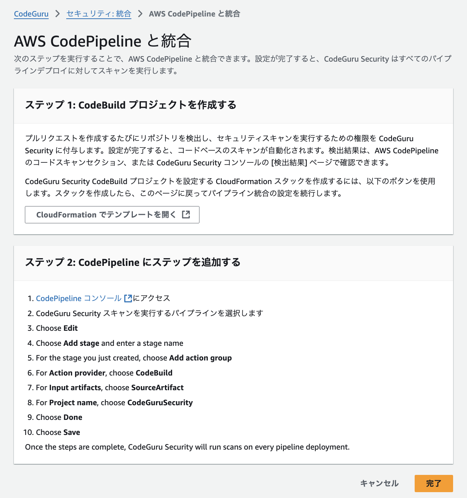Select list item 10, Choose Save
This screenshot has width=467, height=498.
pyautogui.click(x=57, y=432)
